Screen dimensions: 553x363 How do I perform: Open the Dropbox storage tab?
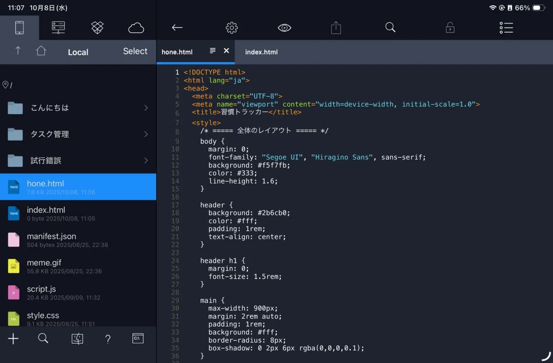coord(97,28)
